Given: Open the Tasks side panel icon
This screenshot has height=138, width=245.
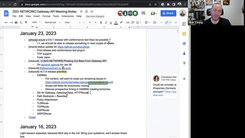Looking at the screenshot, I should click(x=184, y=44).
